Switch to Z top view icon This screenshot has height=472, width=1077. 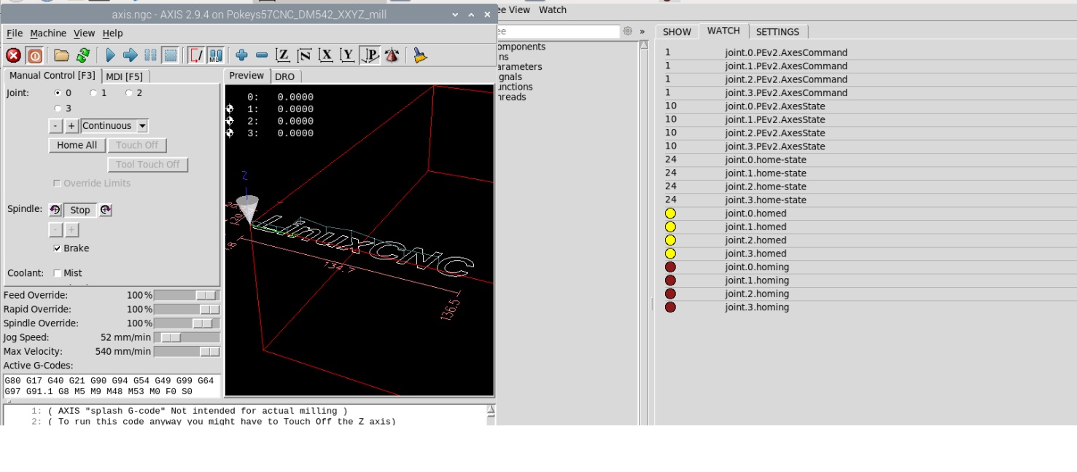coord(283,55)
